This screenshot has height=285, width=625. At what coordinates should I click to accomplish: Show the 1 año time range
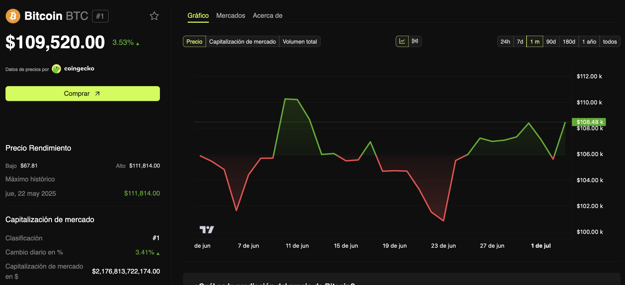589,42
